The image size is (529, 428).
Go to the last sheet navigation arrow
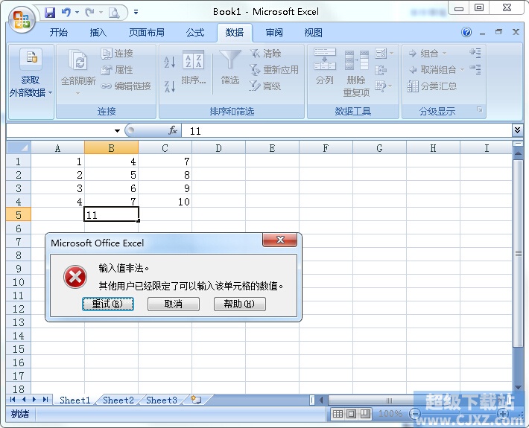[x=45, y=400]
